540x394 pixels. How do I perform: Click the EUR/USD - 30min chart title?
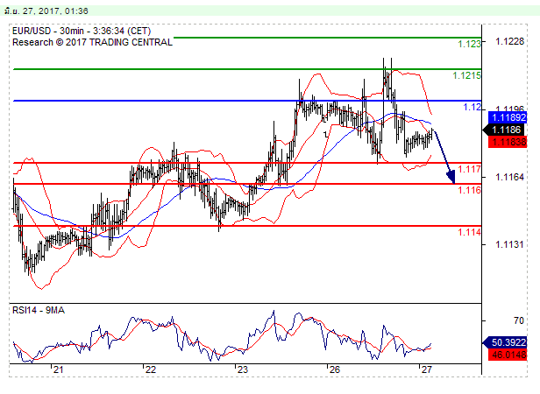82,31
